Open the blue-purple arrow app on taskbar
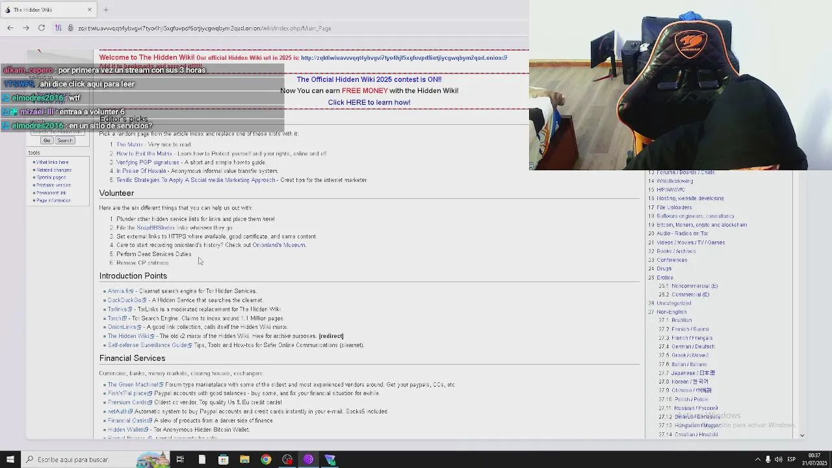Image resolution: width=832 pixels, height=468 pixels. tap(330, 460)
